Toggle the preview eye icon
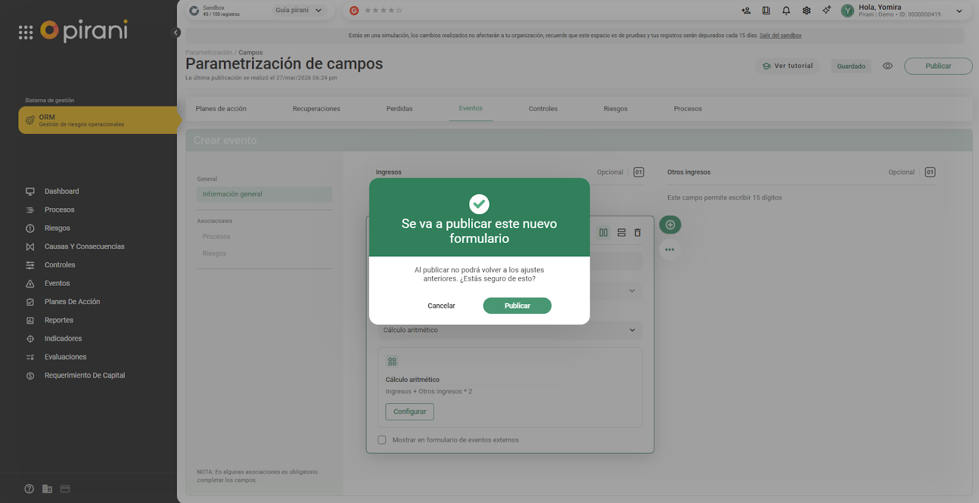Viewport: 979px width, 503px height. click(887, 66)
